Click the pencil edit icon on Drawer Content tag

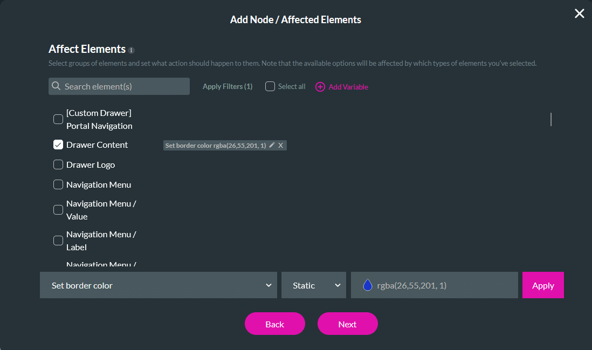point(272,145)
